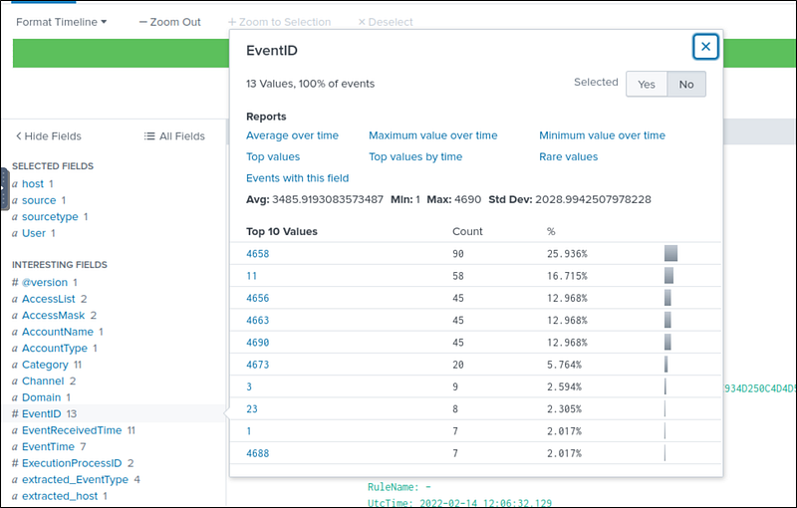Hide the fields sidebar

pyautogui.click(x=48, y=136)
